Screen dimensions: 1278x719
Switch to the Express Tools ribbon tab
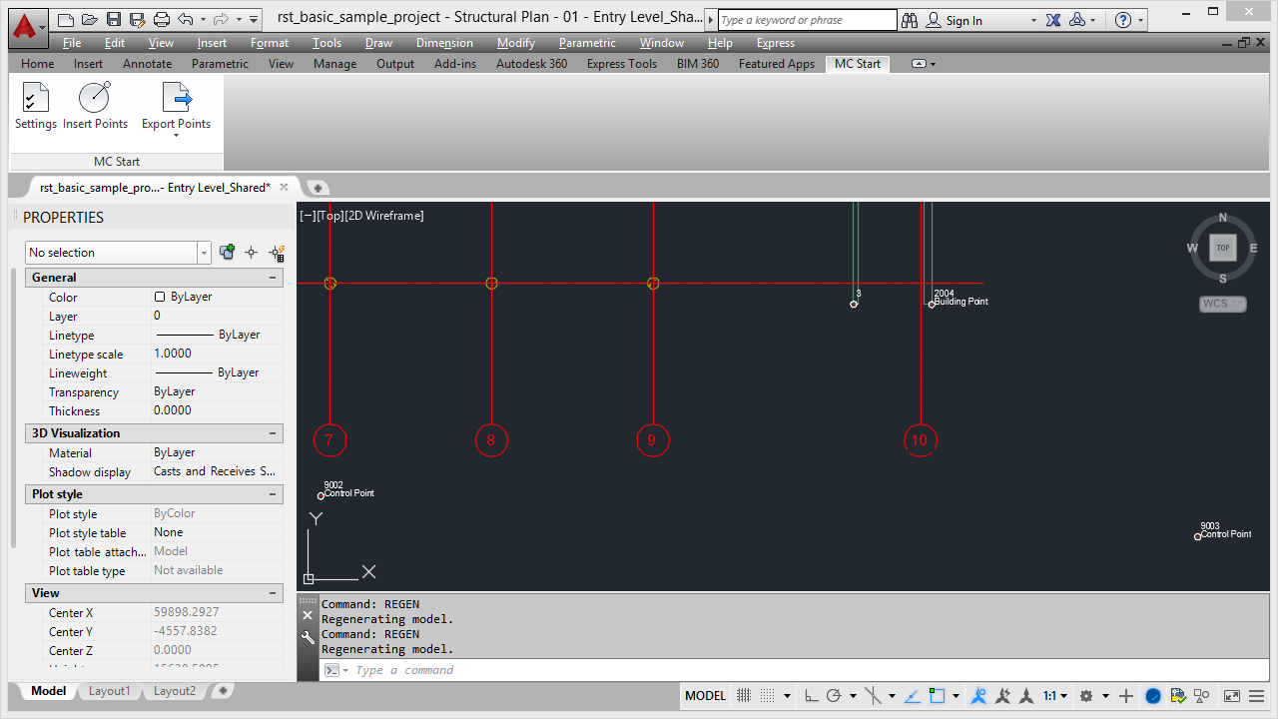[622, 64]
